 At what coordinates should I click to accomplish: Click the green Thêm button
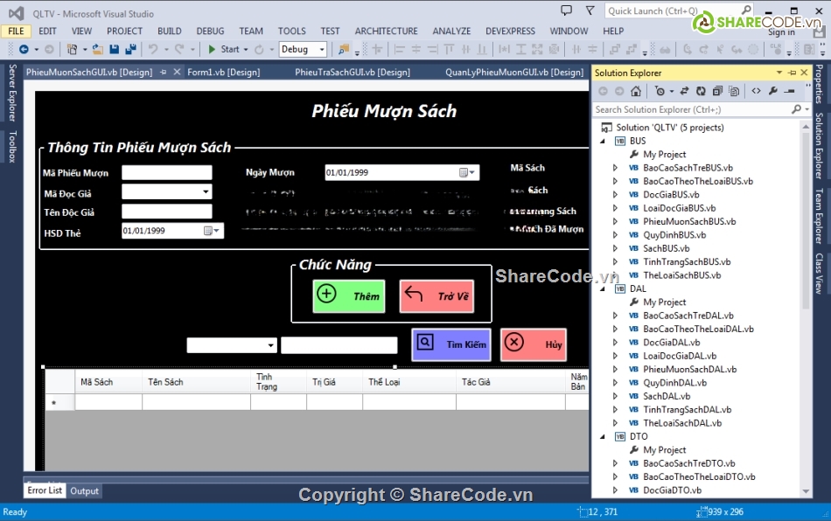349,296
